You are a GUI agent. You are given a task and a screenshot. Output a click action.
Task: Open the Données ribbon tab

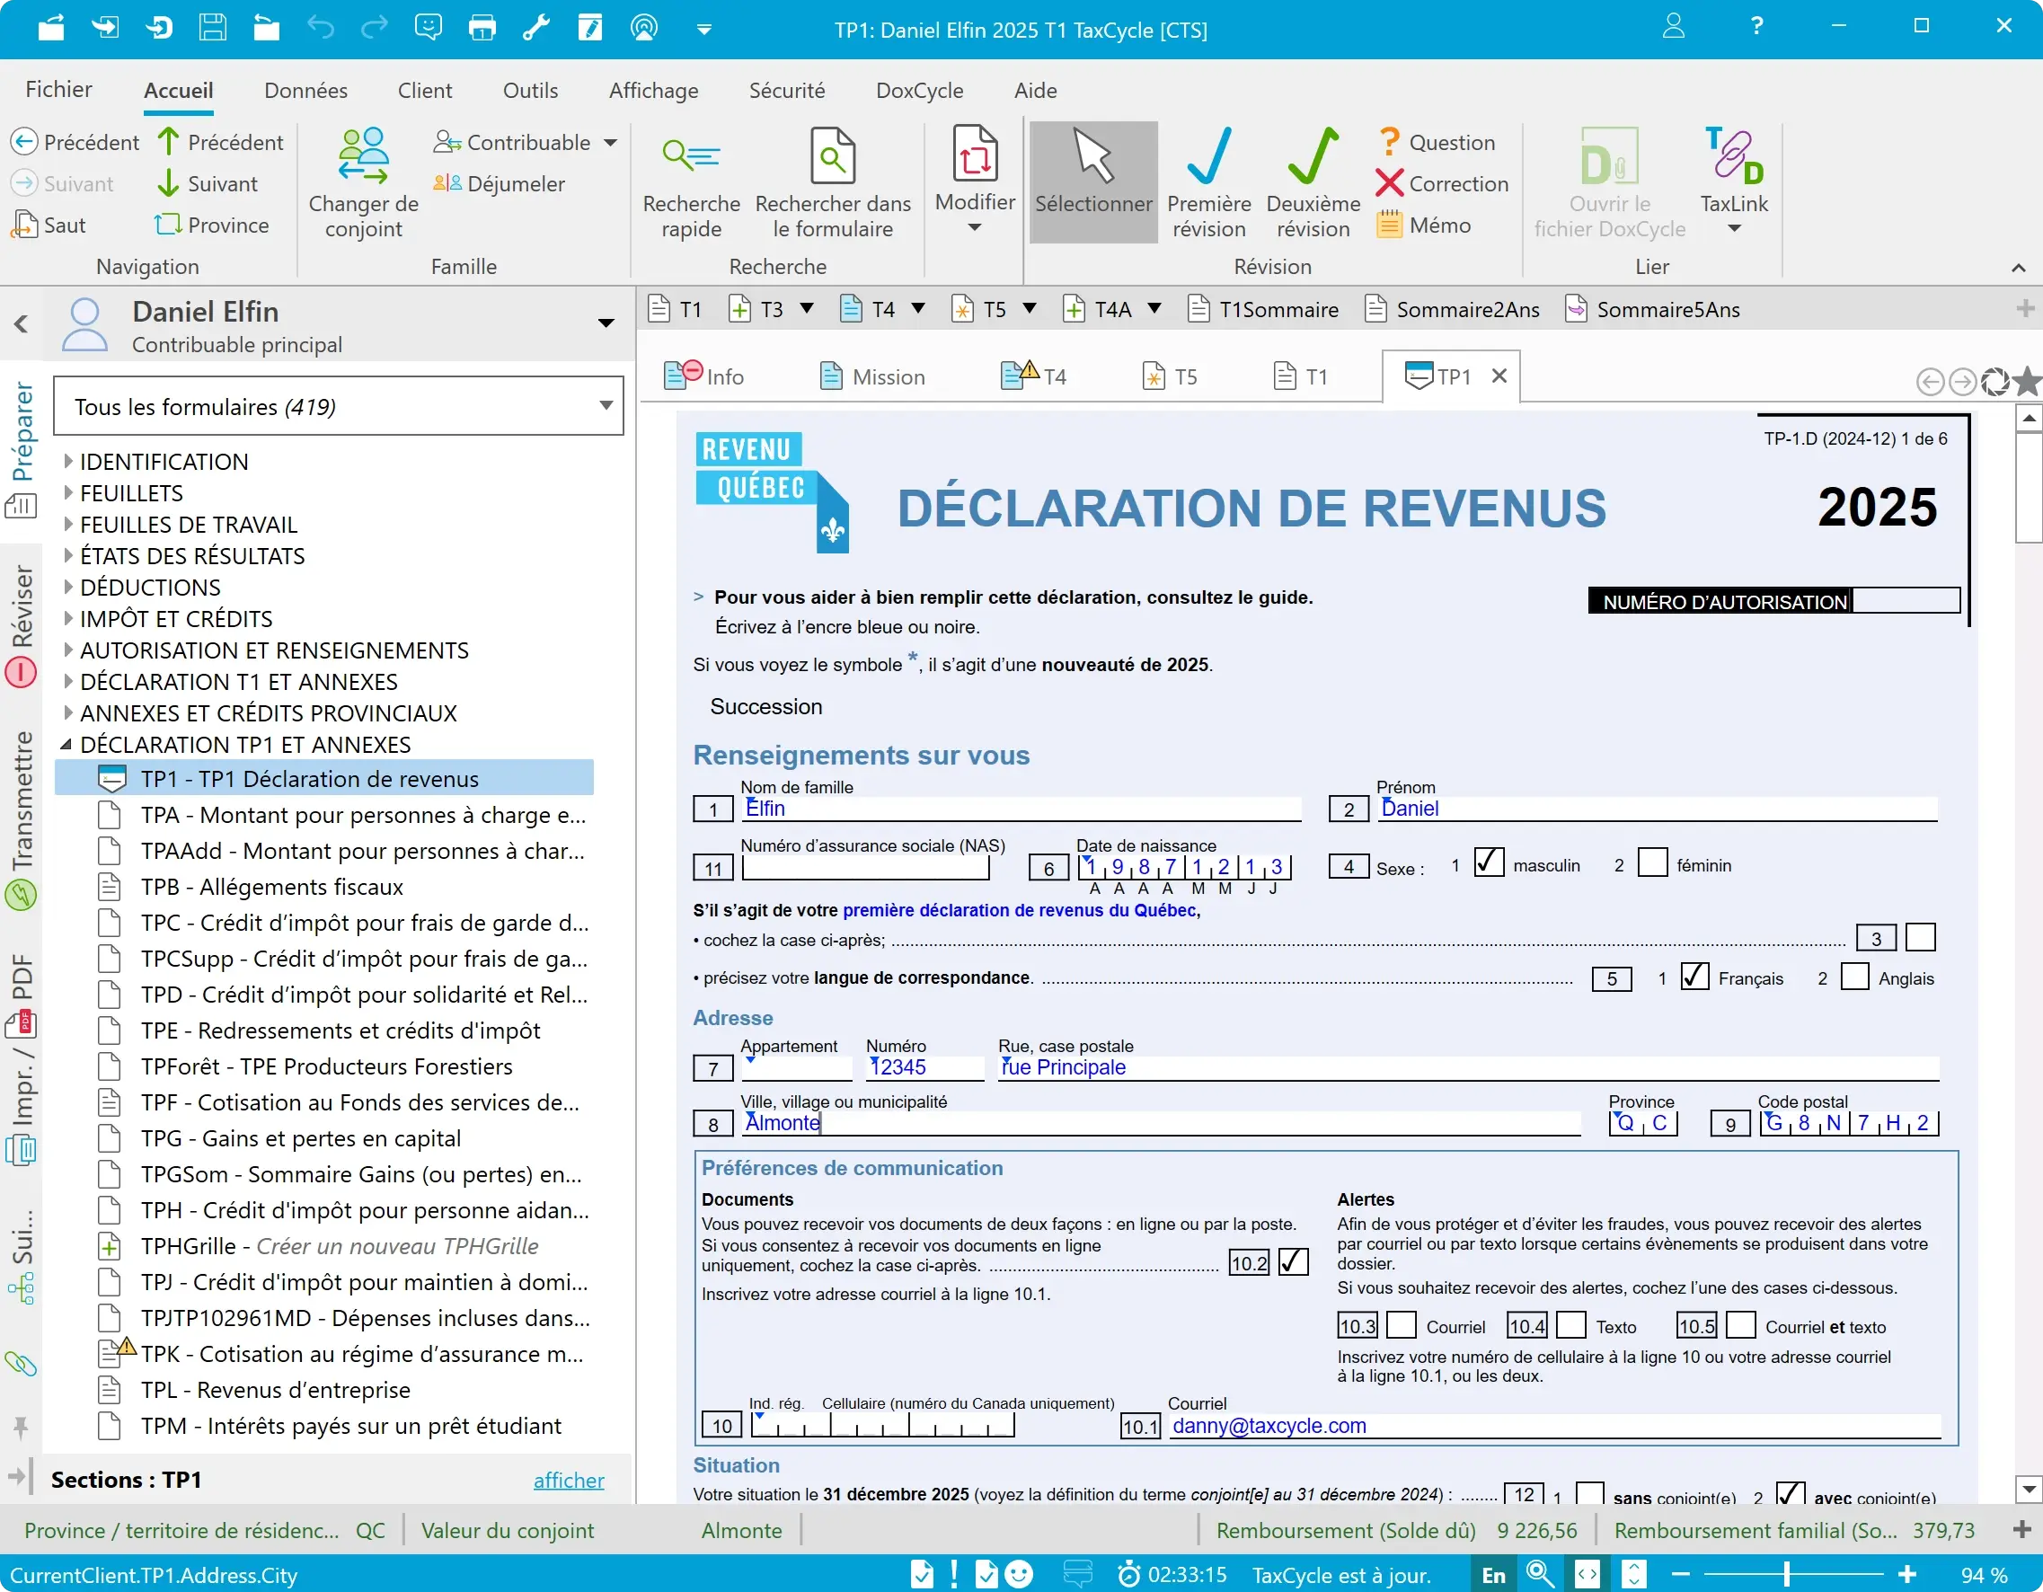pos(305,91)
